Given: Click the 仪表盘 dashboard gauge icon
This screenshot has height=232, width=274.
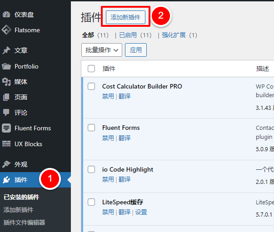Looking at the screenshot, I should pos(6,15).
